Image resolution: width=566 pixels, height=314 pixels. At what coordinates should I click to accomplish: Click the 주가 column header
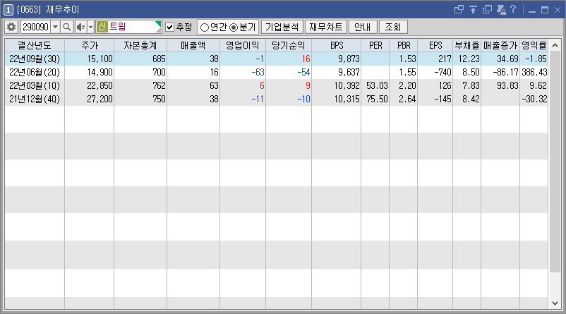point(90,45)
